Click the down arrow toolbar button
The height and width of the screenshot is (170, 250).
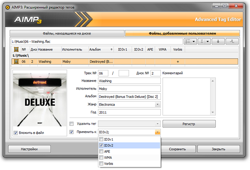(x=218, y=42)
